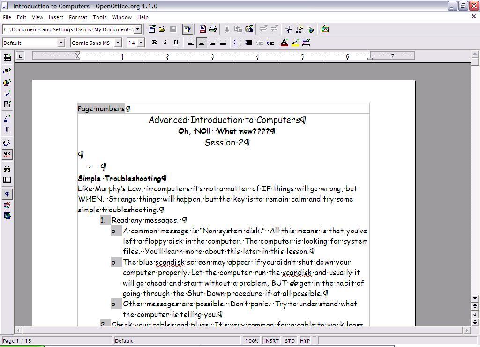Open the View menu

37,17
